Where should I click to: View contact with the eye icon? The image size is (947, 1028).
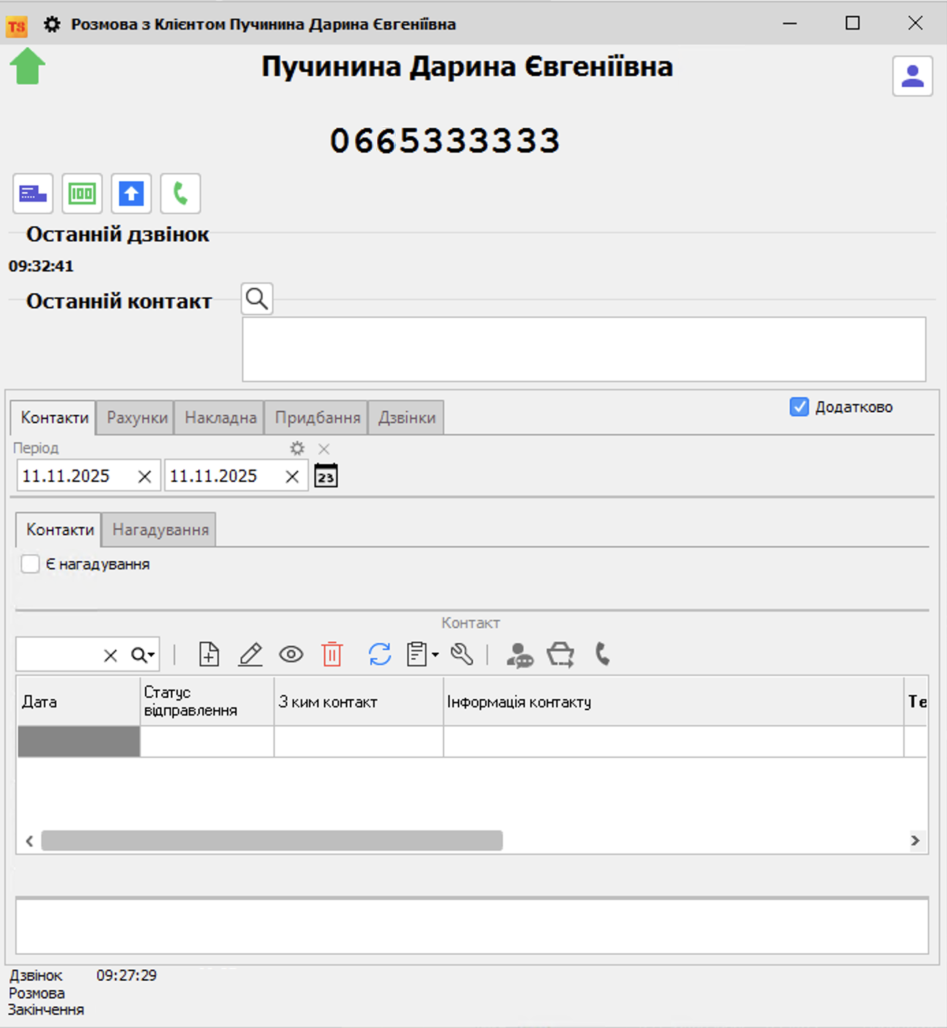(x=291, y=654)
